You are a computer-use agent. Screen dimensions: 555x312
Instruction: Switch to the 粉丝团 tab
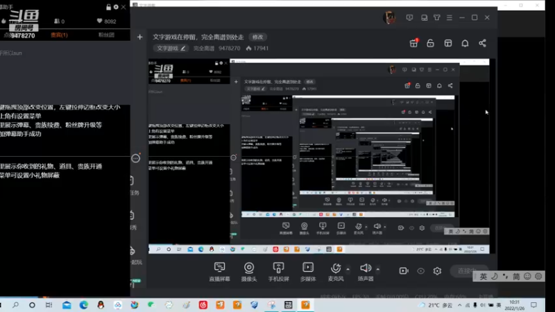(106, 35)
